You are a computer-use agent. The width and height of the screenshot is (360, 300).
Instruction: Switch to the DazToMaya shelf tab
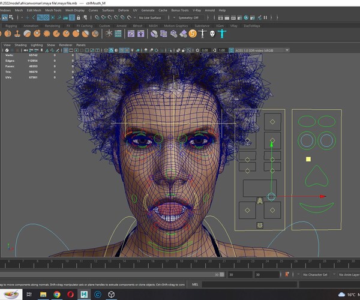coord(252,26)
